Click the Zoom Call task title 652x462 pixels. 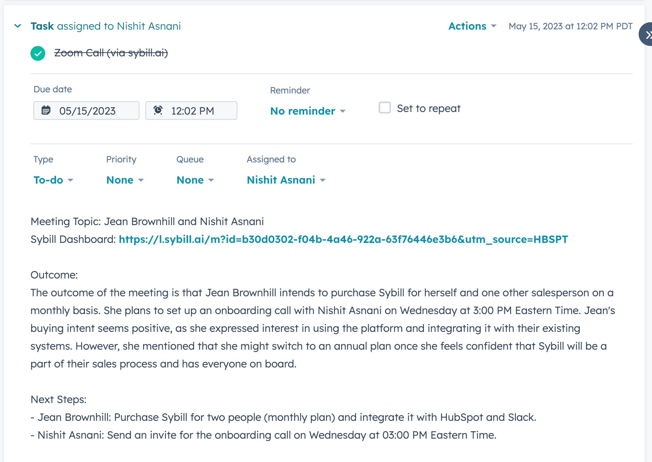[x=111, y=53]
